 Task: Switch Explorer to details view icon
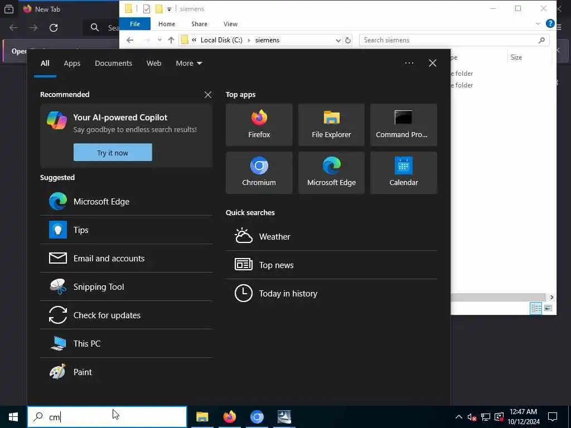pyautogui.click(x=536, y=308)
